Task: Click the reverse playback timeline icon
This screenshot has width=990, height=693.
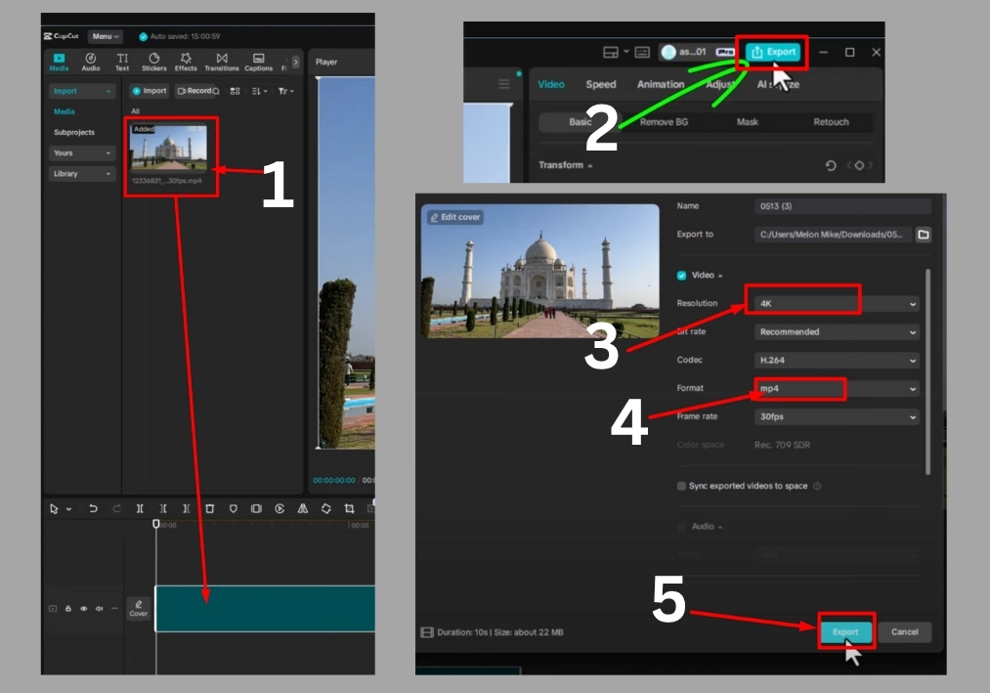Action: [x=280, y=508]
